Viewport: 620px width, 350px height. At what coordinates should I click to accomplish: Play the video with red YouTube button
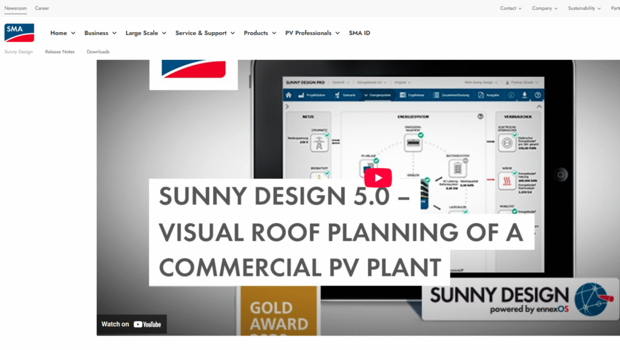click(x=378, y=178)
